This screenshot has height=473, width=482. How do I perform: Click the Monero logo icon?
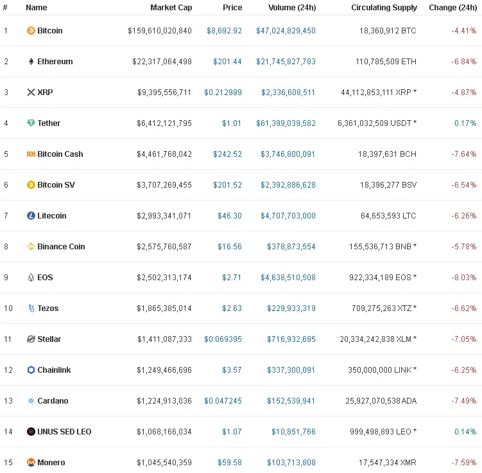(x=31, y=462)
